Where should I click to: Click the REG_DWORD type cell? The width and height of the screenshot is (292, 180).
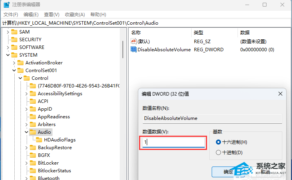209,50
